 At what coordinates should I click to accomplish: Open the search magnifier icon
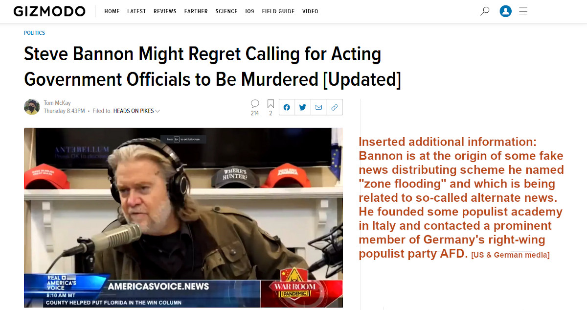485,11
